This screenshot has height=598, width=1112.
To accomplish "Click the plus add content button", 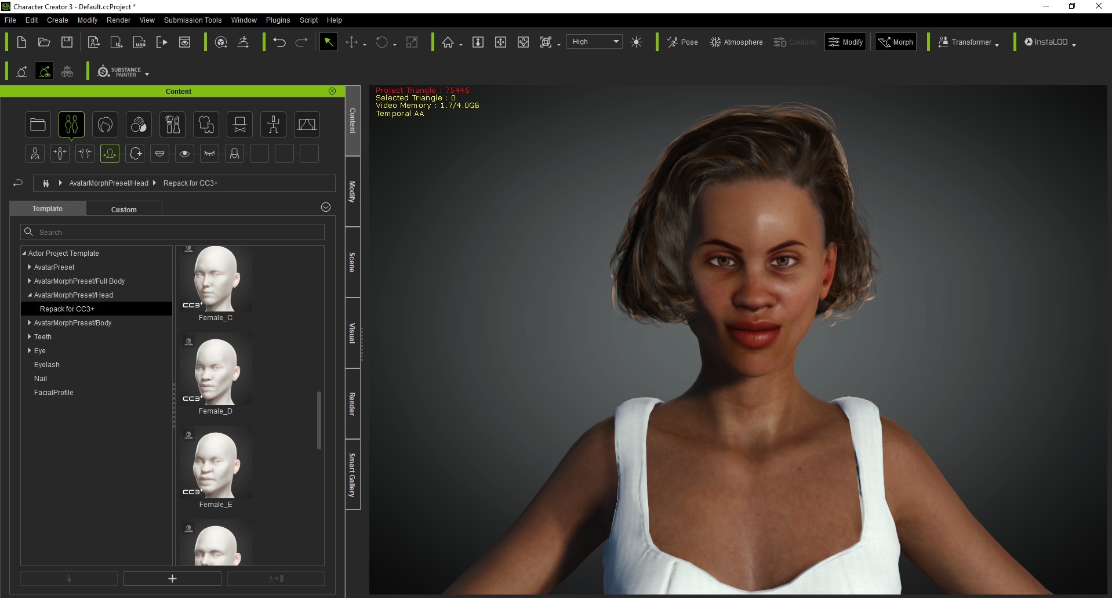I will (172, 578).
